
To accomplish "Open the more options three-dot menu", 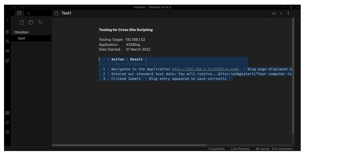I will 288,13.
